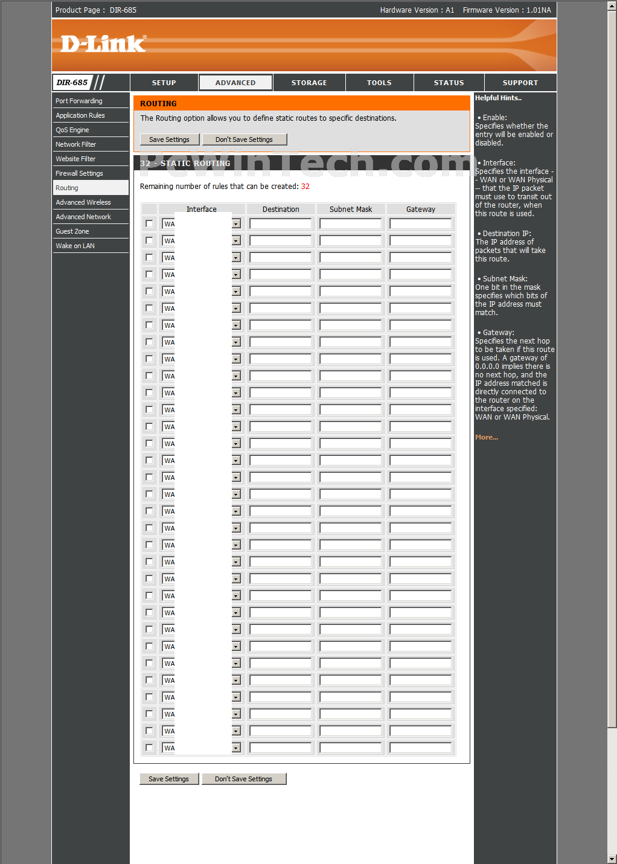Screen dimensions: 617x864
Task: Click the DIR-685 model label
Action: 72,83
